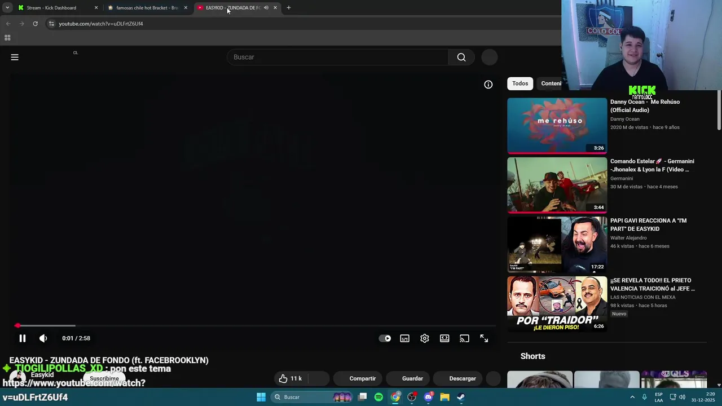Click the voice search microphone button
The width and height of the screenshot is (722, 406).
490,57
